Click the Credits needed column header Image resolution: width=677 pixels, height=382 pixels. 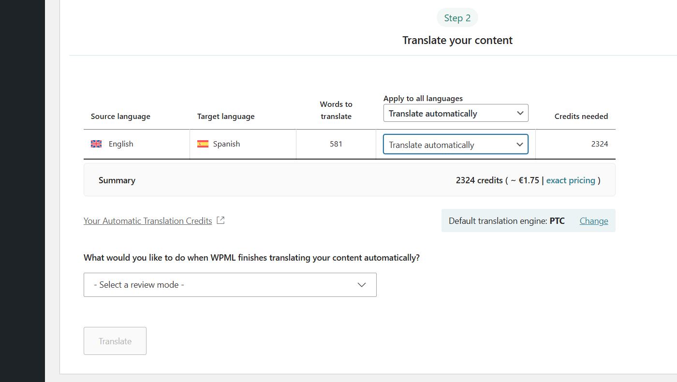(581, 117)
